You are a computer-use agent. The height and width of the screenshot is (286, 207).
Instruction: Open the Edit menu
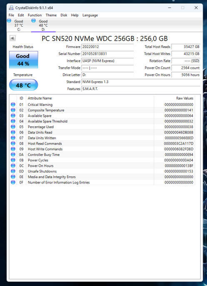point(21,15)
